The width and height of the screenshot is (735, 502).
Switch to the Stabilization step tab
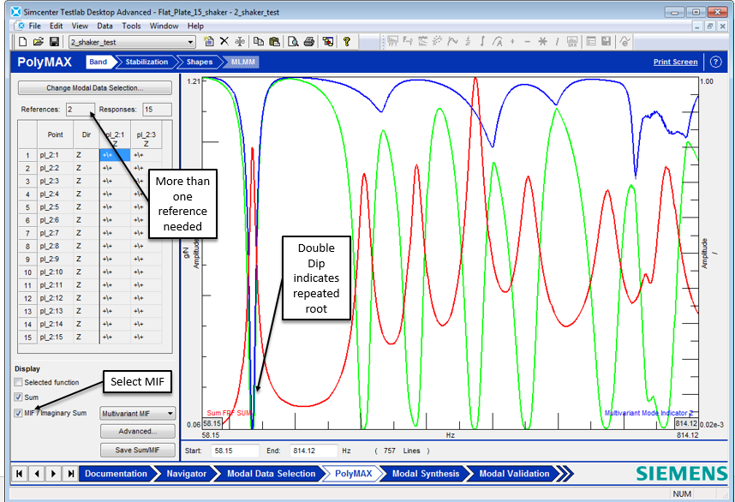tap(146, 62)
